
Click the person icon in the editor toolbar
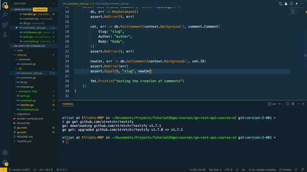[286, 3]
